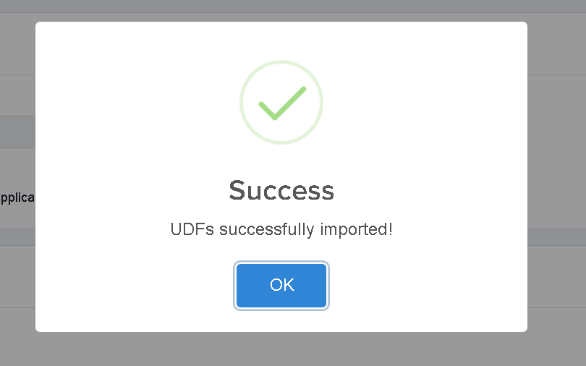Screen dimensions: 586x366
Task: Click the white space above the checkmark icon
Action: point(281,41)
